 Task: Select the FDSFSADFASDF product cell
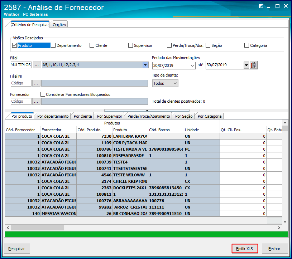coord(130,156)
